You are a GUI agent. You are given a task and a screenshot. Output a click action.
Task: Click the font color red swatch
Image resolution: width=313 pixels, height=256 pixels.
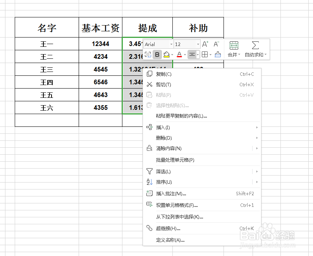[x=178, y=57]
